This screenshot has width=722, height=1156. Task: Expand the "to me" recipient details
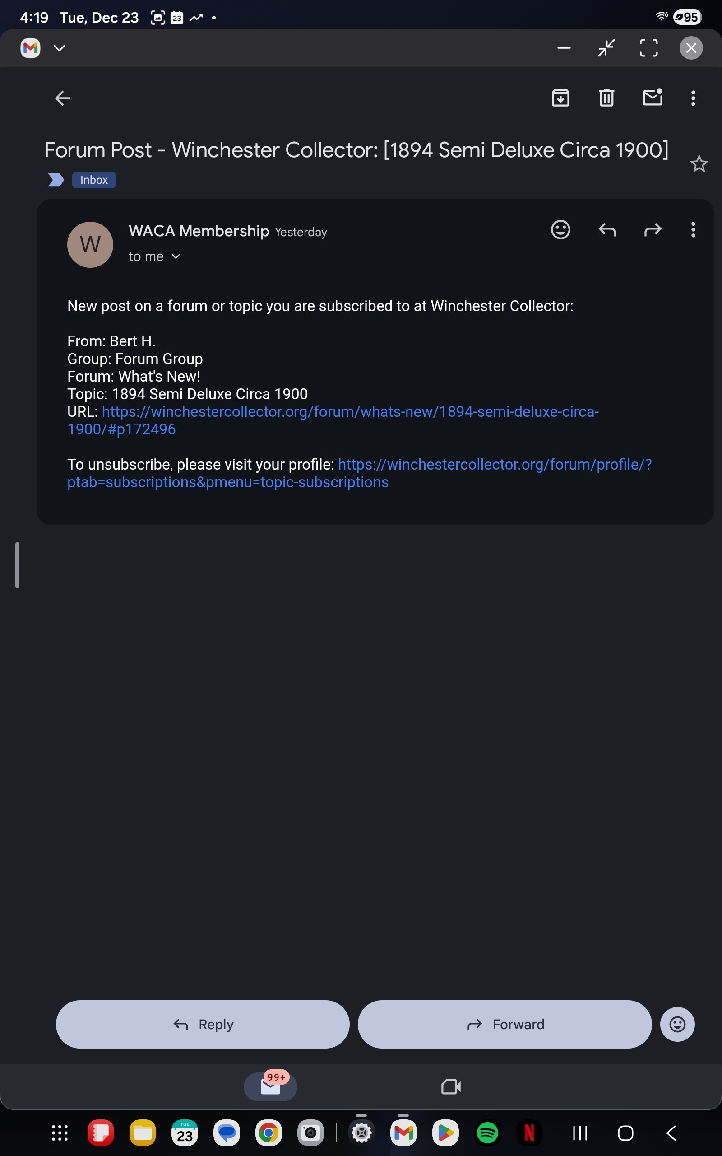click(154, 256)
